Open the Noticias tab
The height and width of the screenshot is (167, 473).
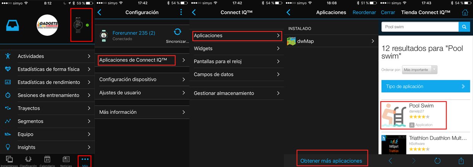pos(66,161)
